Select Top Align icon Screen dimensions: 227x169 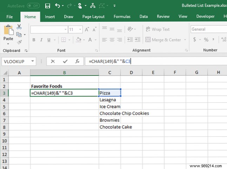coord(105,28)
